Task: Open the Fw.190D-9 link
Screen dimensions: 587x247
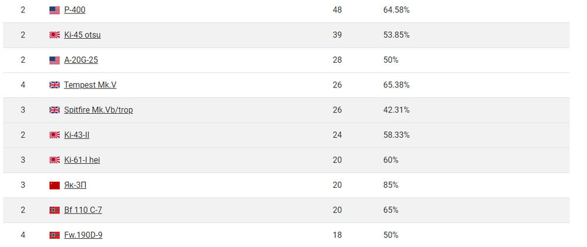Action: (x=83, y=235)
